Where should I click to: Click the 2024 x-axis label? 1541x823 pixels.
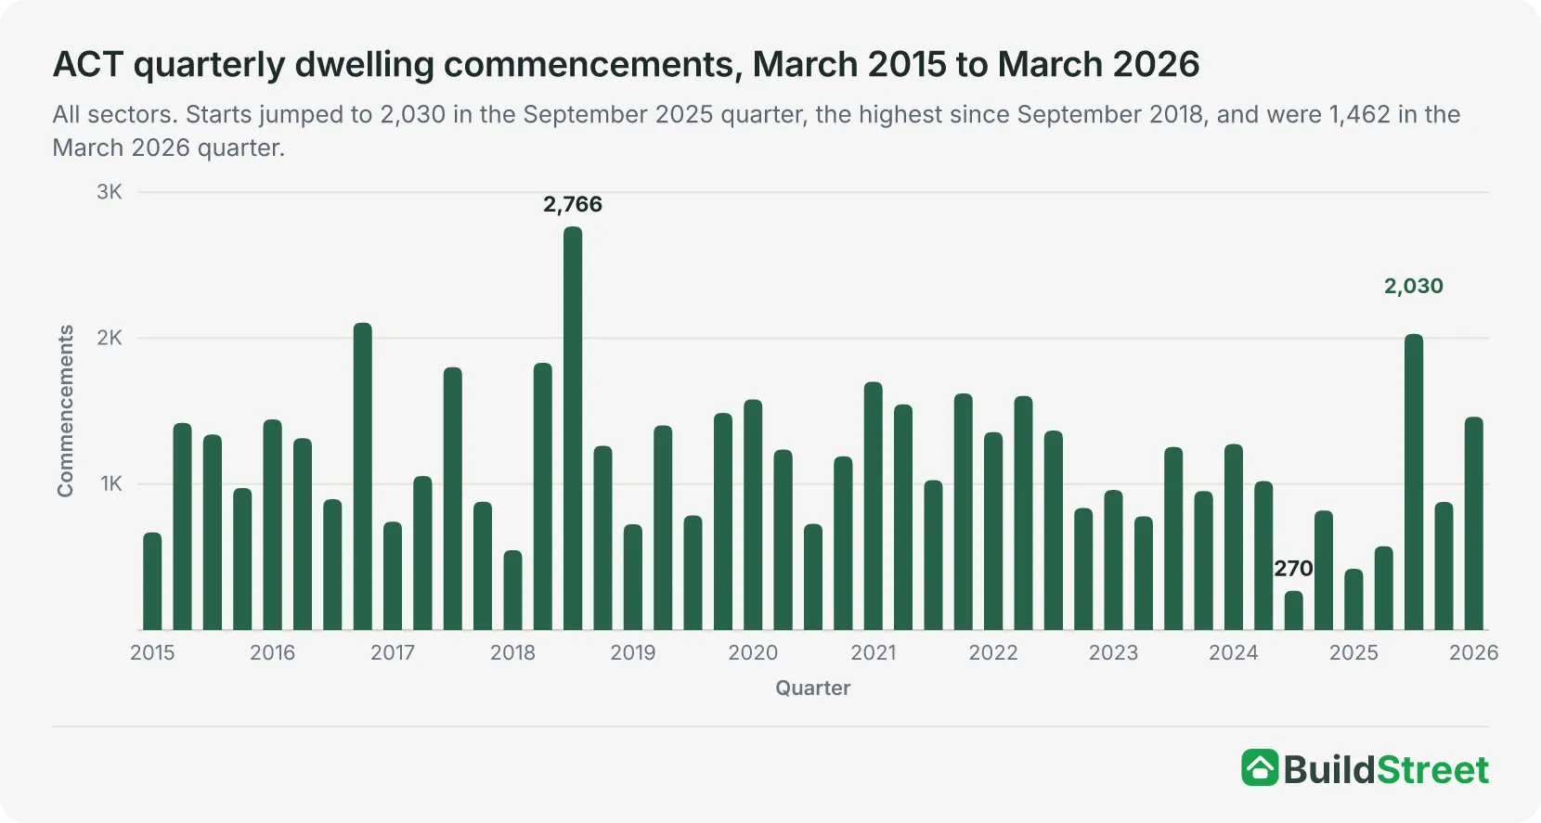(1234, 652)
